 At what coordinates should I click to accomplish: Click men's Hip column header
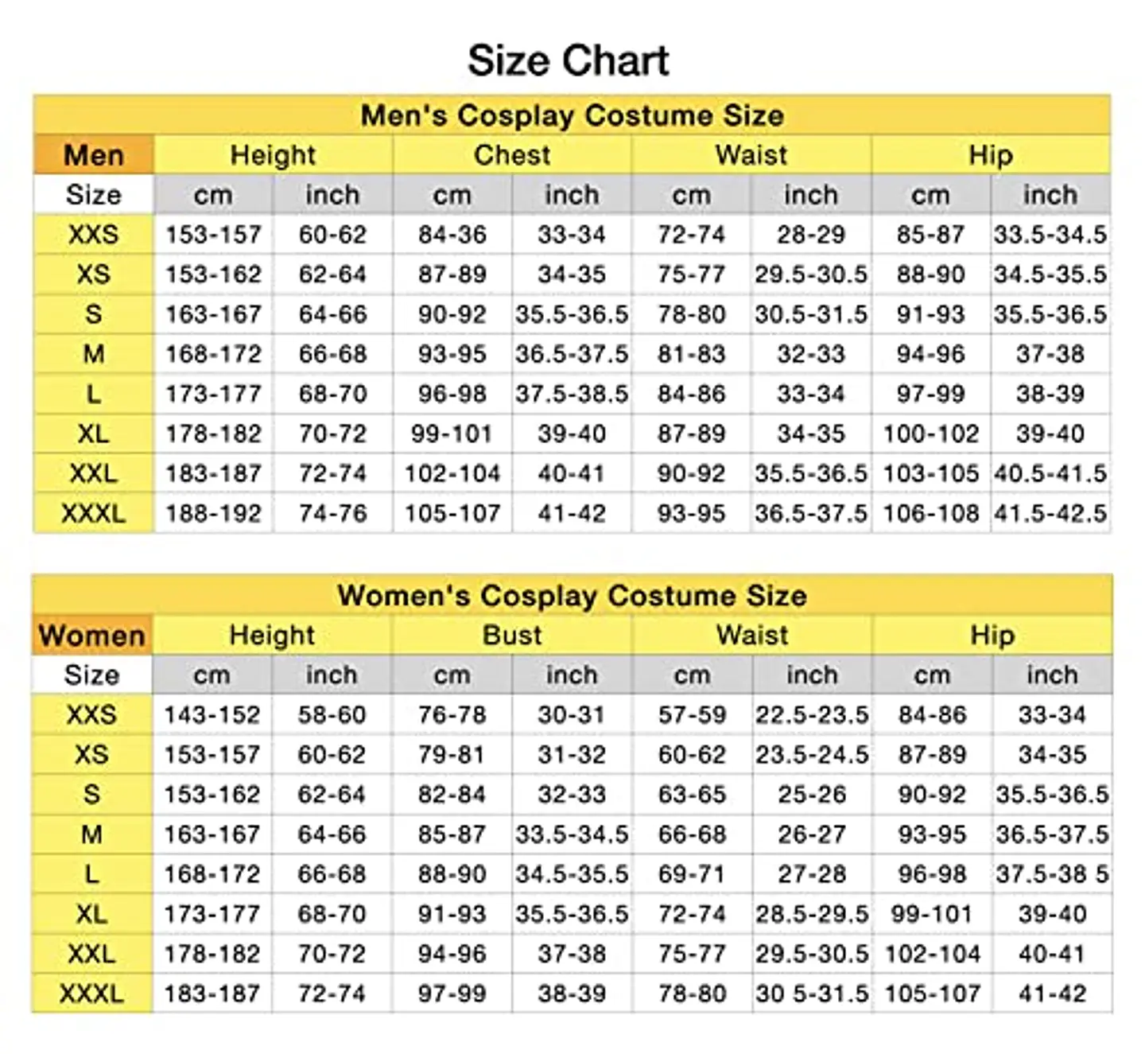click(991, 155)
